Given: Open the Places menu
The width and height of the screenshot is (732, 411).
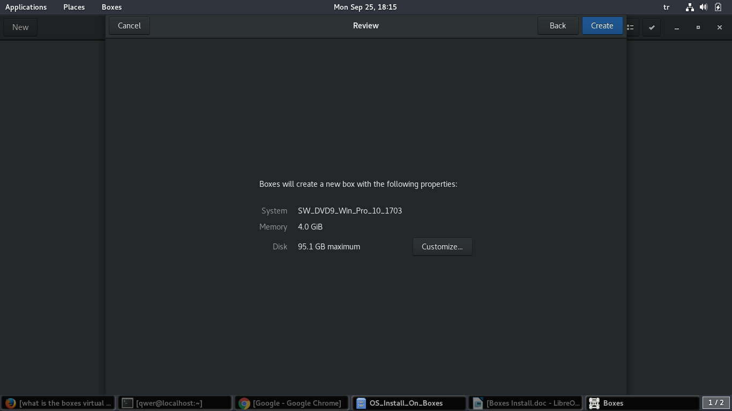Looking at the screenshot, I should [x=74, y=7].
